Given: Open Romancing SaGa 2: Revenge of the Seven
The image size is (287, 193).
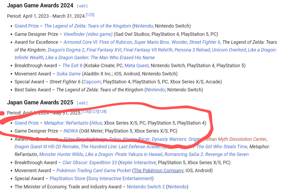Looking at the screenshot, I should click(x=206, y=154).
